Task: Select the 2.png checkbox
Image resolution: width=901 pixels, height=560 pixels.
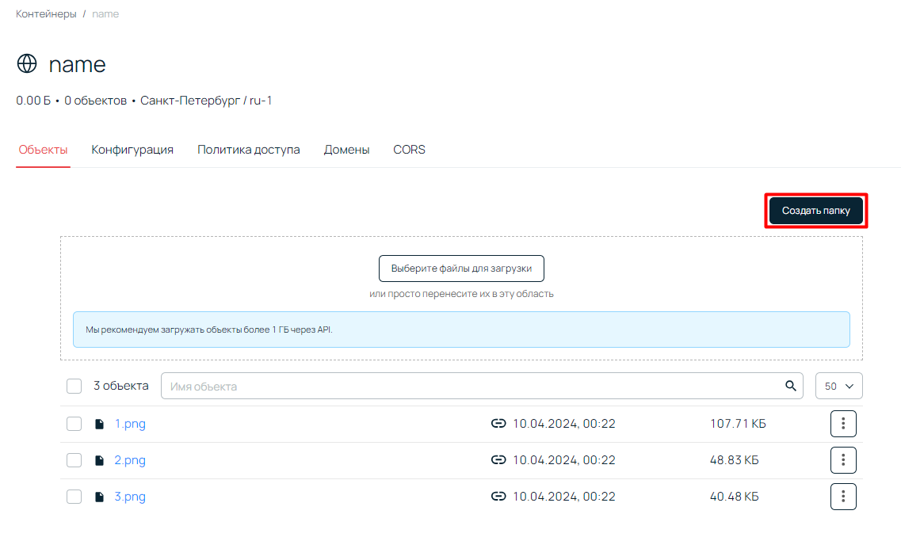Action: point(74,460)
